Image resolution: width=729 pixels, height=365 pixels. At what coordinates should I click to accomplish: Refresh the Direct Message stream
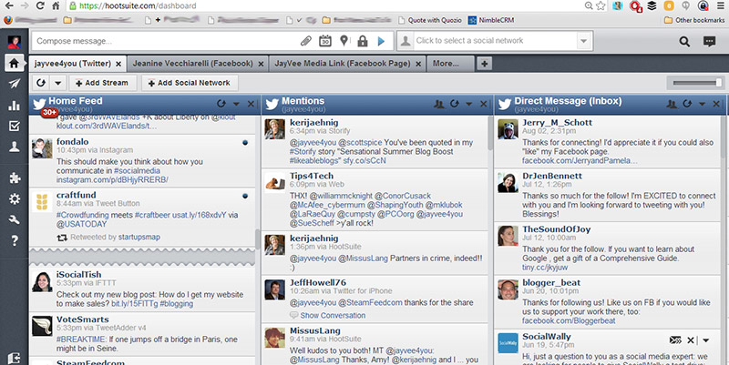tap(687, 104)
